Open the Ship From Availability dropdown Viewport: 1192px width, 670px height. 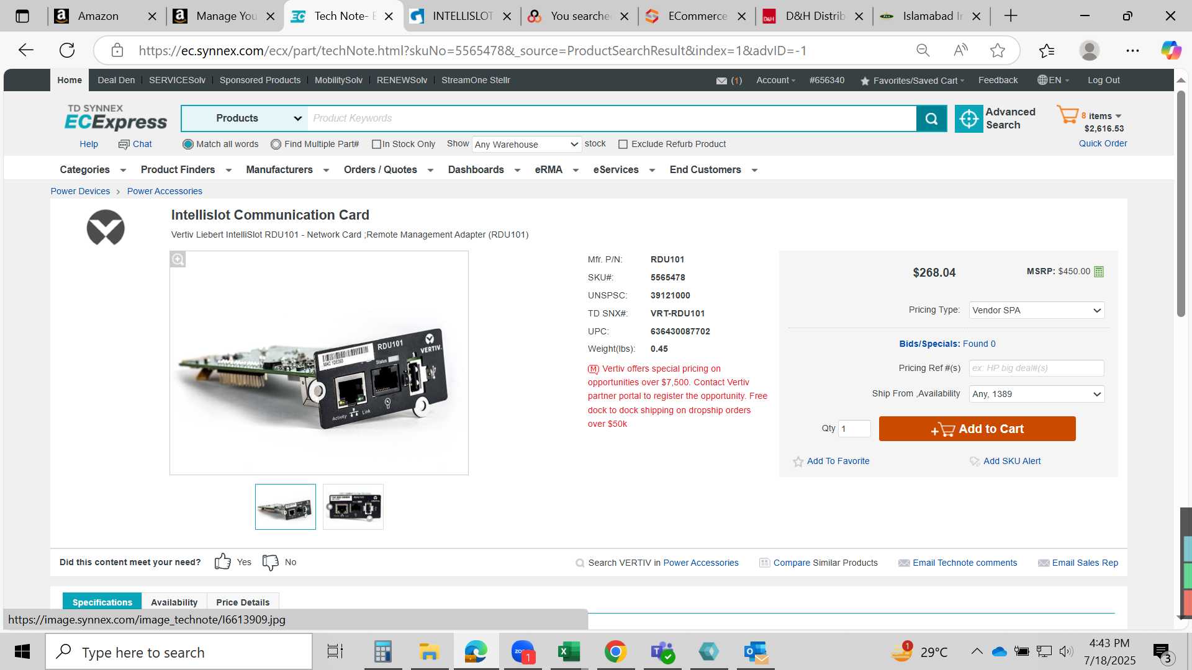(1036, 394)
